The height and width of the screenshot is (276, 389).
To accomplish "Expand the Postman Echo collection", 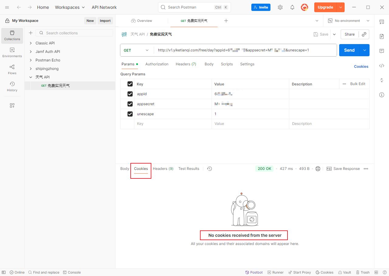I will [31, 60].
